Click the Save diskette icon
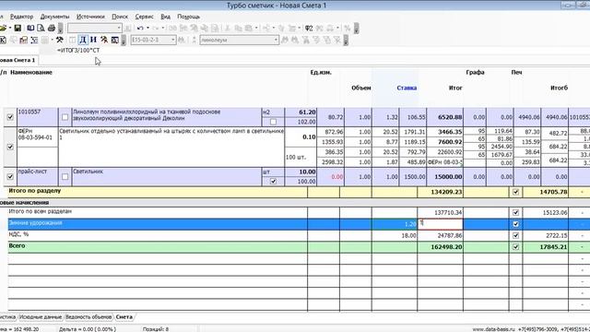Image resolution: width=590 pixels, height=332 pixels. 18,28
